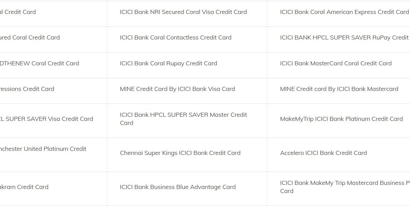Select the ANDTHENEW Coral Credit Card entry
The width and height of the screenshot is (410, 206).
39,63
